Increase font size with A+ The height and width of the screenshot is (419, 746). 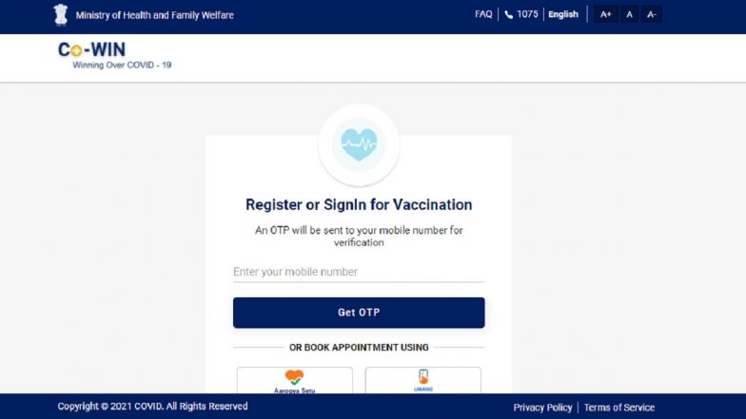click(605, 14)
